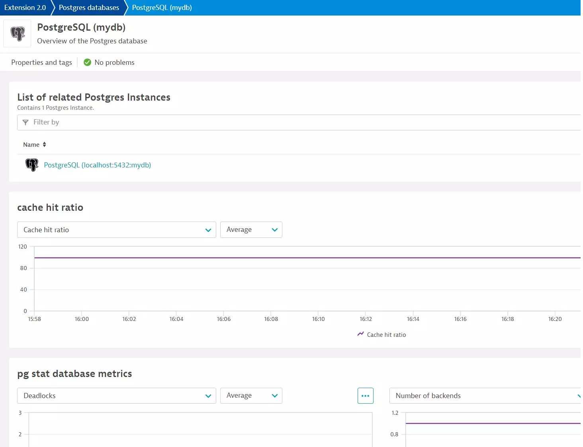
Task: Navigate to Postgres databases breadcrumb
Action: [x=89, y=8]
